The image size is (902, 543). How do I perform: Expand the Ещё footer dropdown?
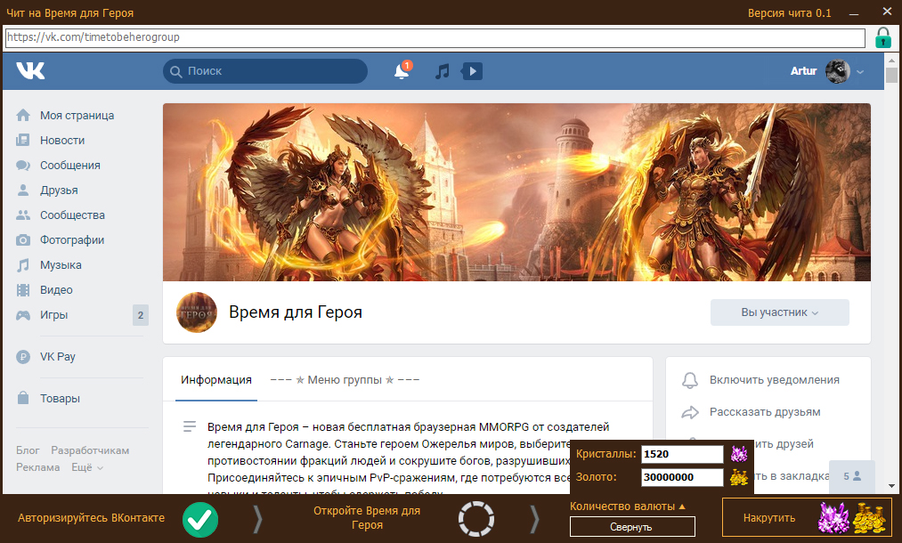[x=87, y=467]
